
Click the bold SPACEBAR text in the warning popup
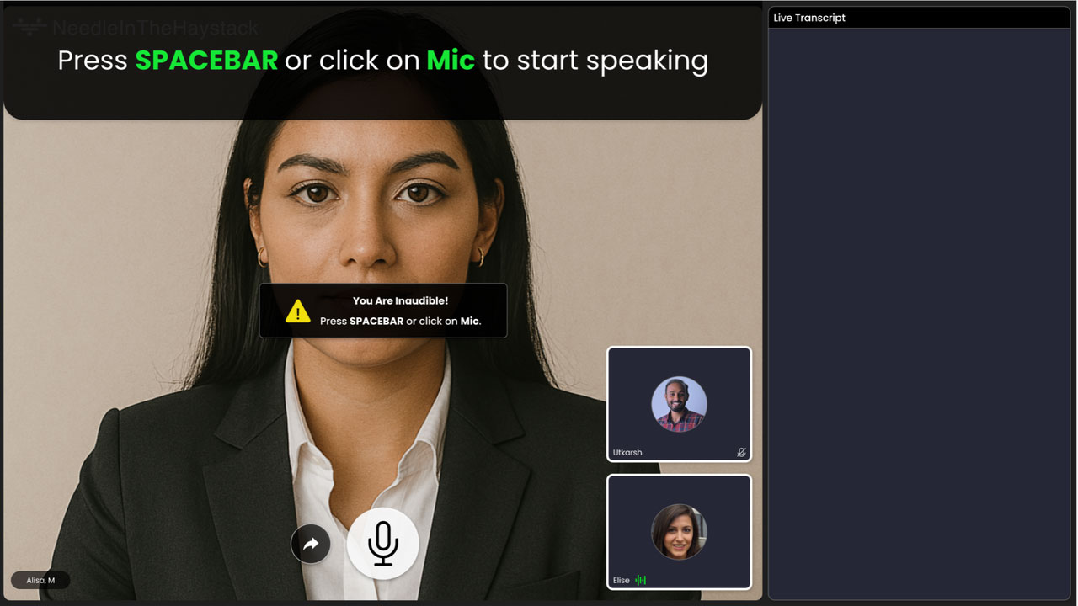pos(376,321)
